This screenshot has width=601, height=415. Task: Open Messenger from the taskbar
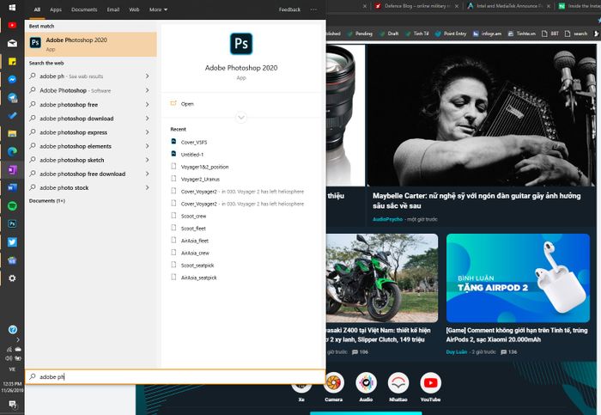12,79
